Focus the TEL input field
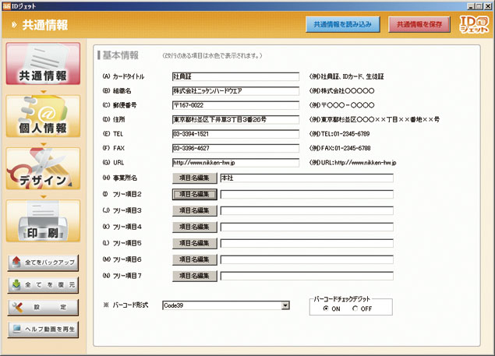The height and width of the screenshot is (356, 495). click(x=235, y=134)
